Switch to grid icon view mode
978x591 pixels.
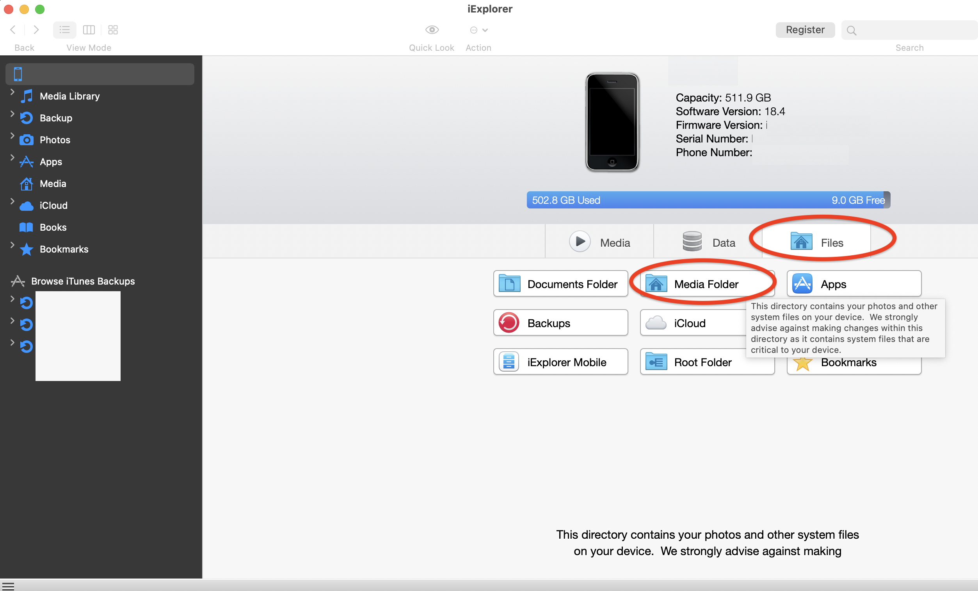click(113, 30)
